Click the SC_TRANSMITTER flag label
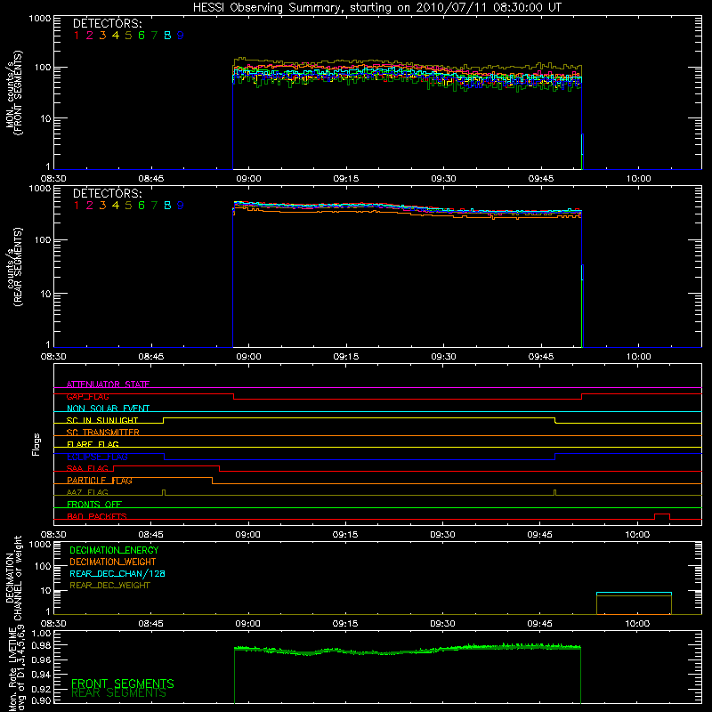The image size is (712, 712). (x=103, y=433)
